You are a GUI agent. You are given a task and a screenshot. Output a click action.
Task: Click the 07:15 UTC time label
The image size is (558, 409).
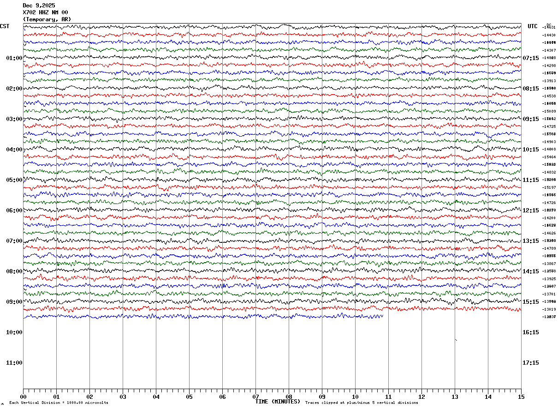tap(531, 58)
